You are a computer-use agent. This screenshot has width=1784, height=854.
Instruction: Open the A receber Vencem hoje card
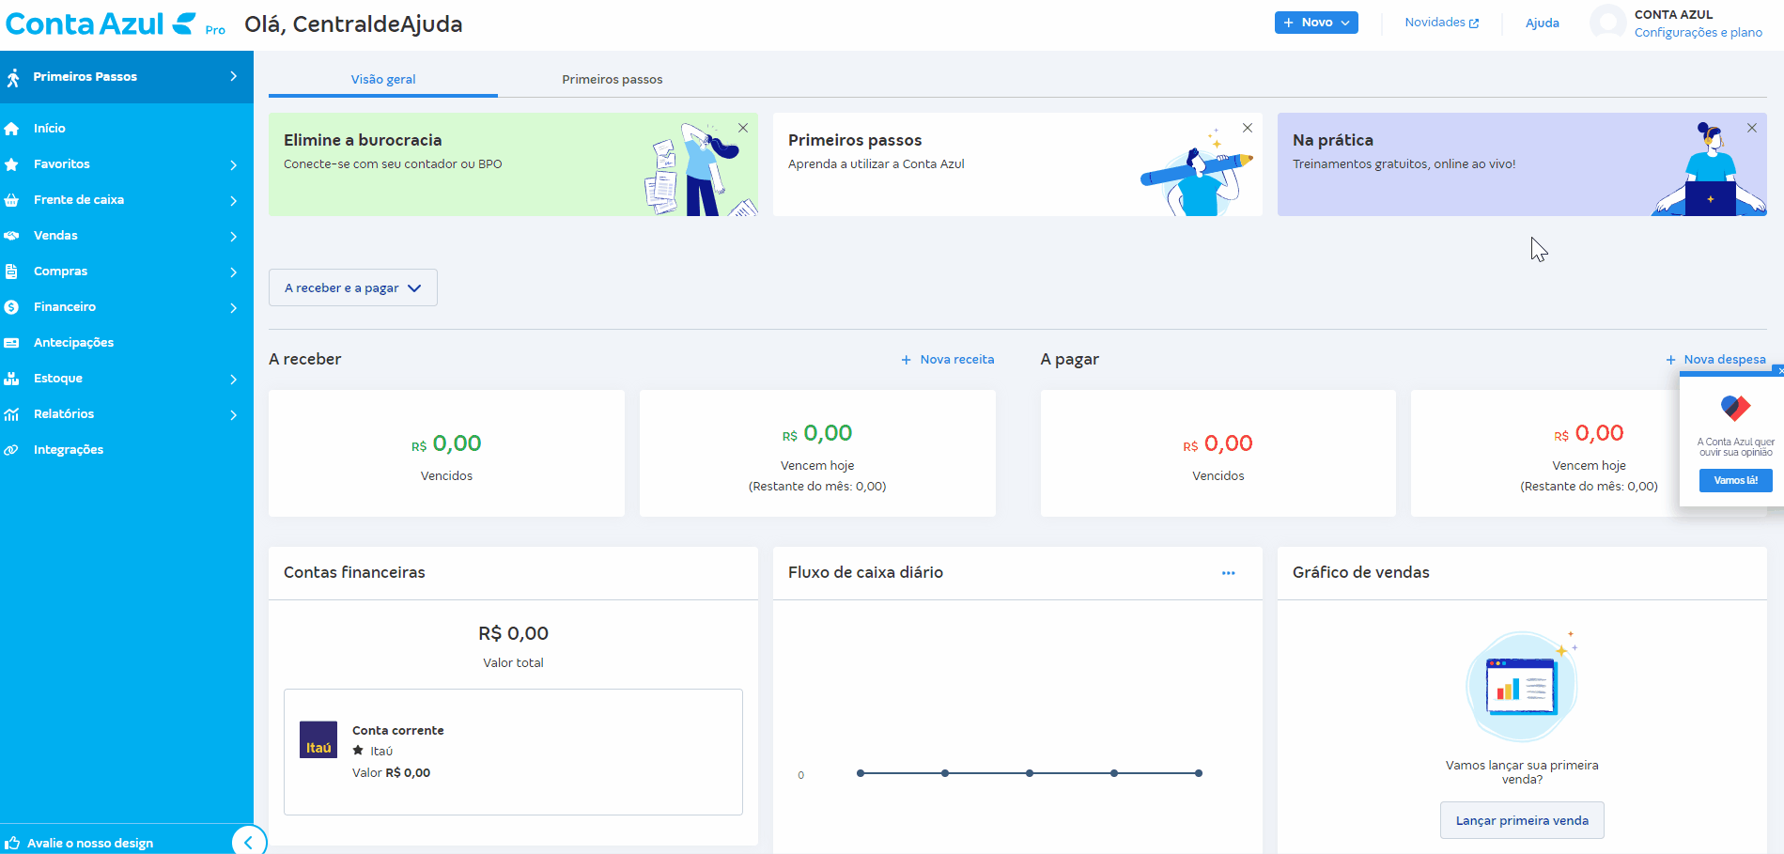click(x=817, y=454)
